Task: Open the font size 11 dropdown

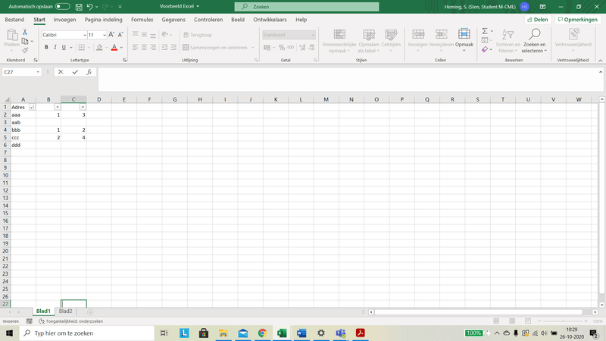Action: point(105,35)
